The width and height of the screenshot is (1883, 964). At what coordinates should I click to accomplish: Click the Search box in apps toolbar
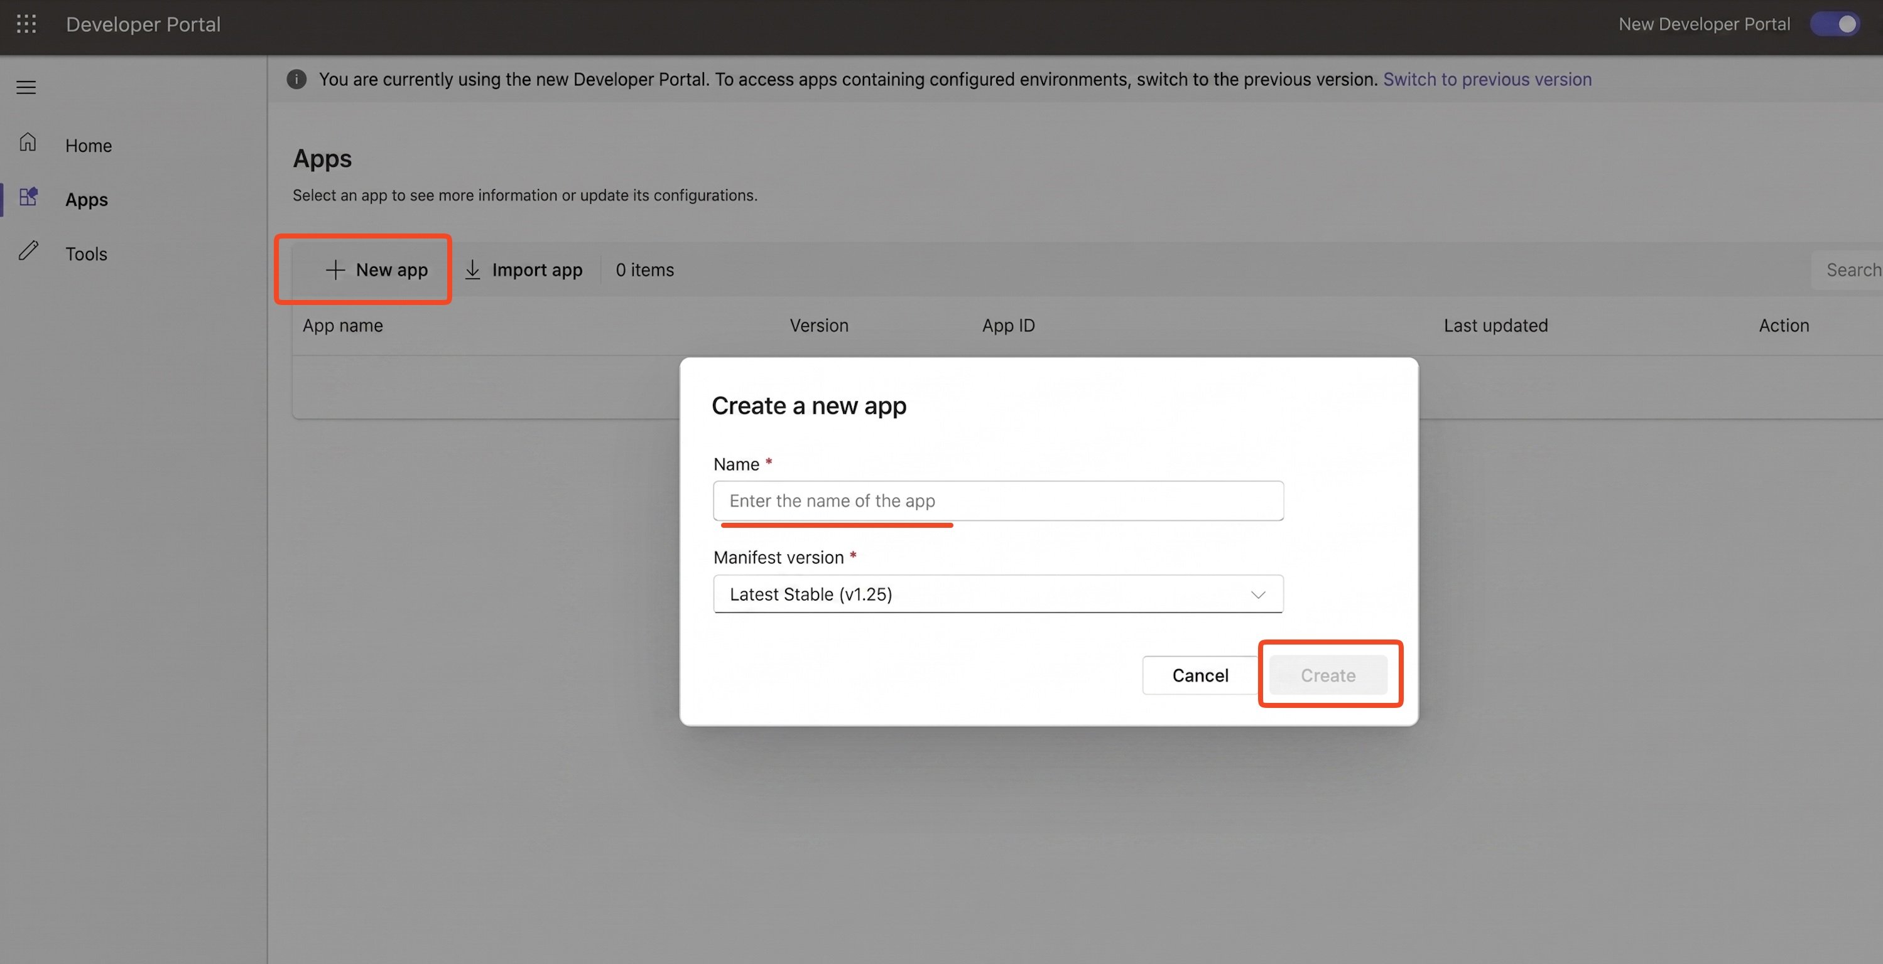pos(1847,269)
